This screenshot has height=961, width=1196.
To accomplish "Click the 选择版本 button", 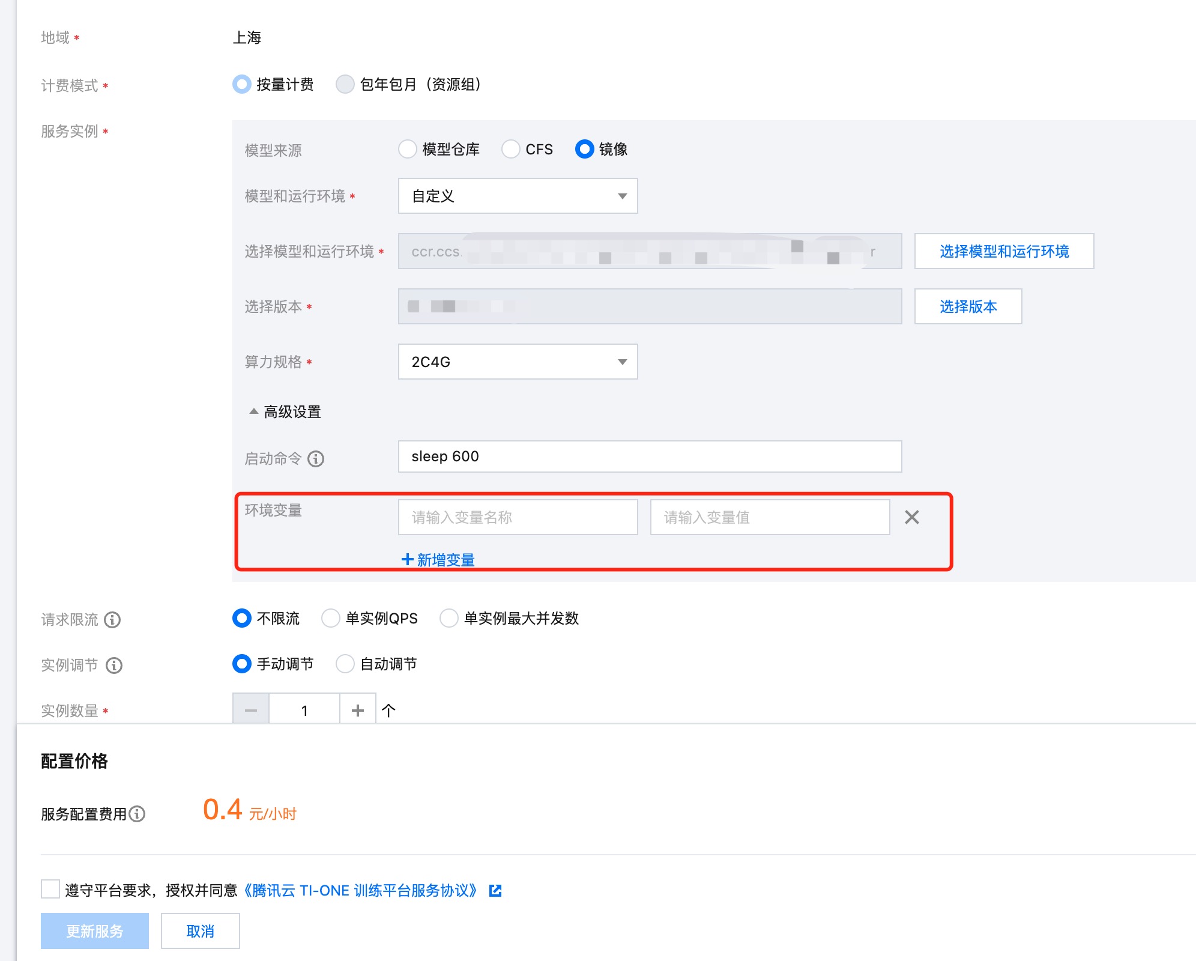I will [x=968, y=306].
